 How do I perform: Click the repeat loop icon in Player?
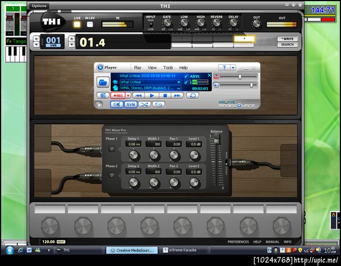coord(193,95)
